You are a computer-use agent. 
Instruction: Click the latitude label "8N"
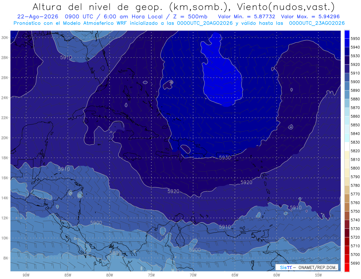tap(6, 258)
